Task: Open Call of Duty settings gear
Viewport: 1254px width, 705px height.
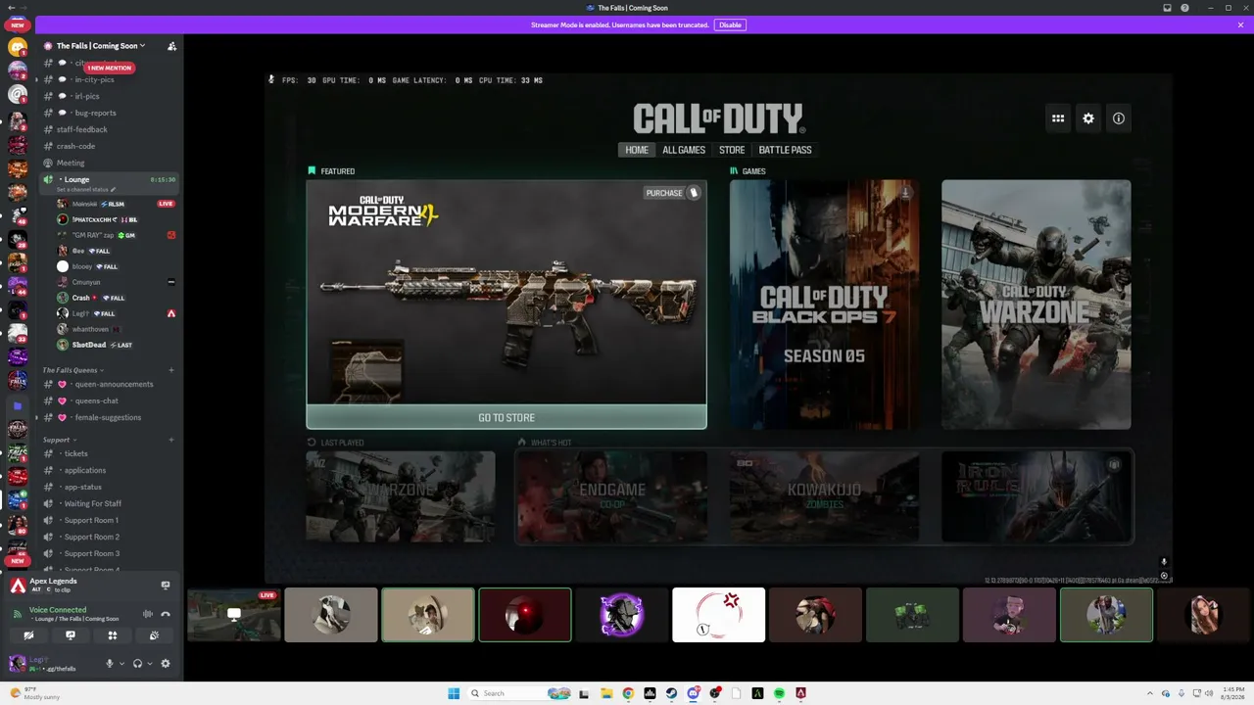Action: [1088, 118]
